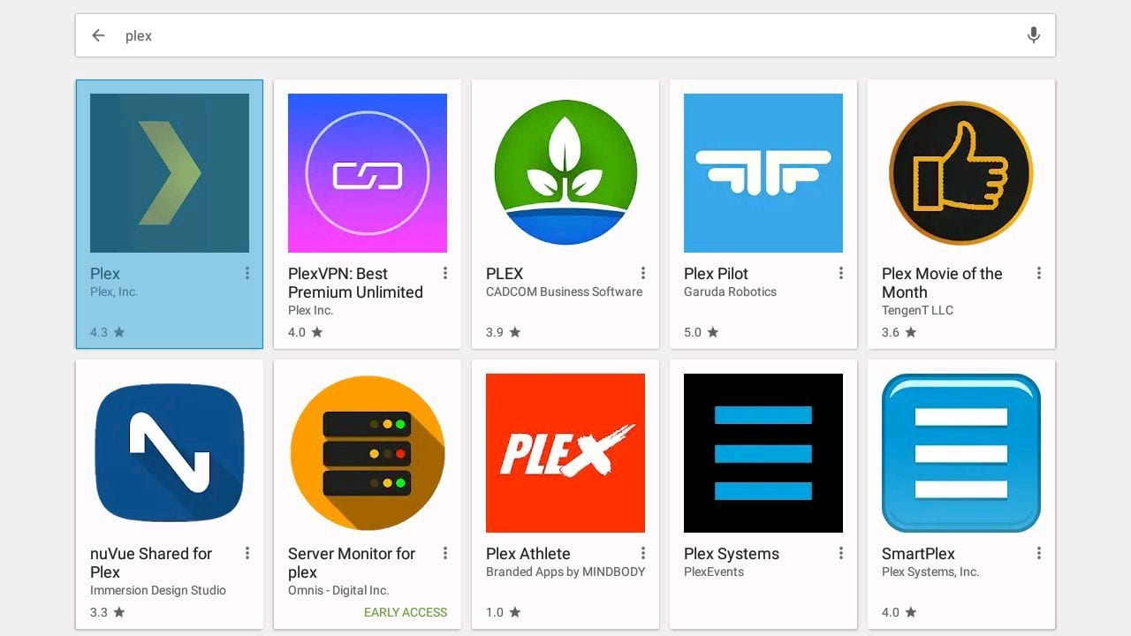1131x636 pixels.
Task: Click Garuda Robotics developer name
Action: coord(730,291)
